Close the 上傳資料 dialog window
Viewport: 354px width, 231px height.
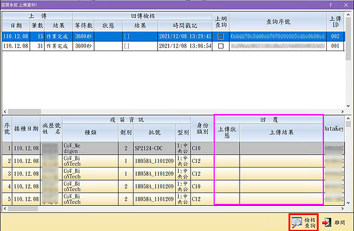pos(346,5)
